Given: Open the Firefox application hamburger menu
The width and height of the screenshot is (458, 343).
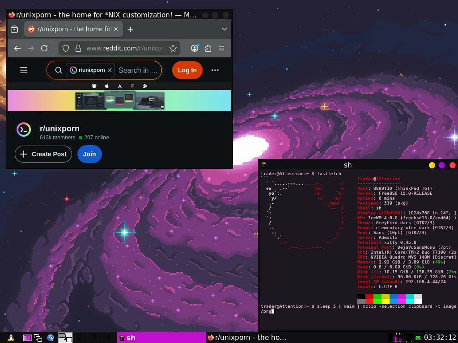Looking at the screenshot, I should 221,48.
